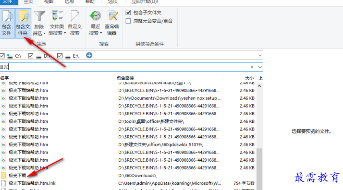Toggle the C:\ drive checkbox

(2, 56)
